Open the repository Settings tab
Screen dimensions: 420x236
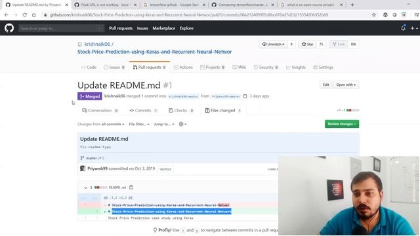[323, 67]
